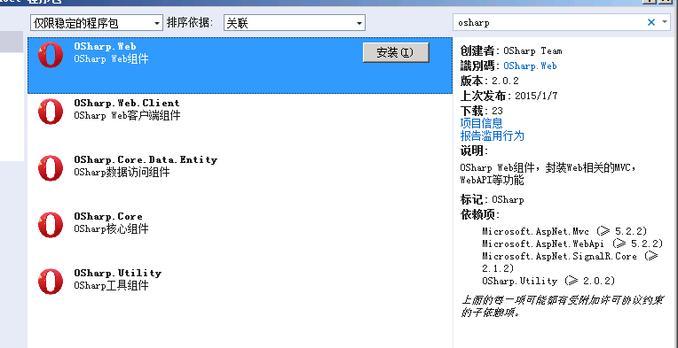678x348 pixels.
Task: Select the OSharp.Utility package entry
Action: [240, 292]
